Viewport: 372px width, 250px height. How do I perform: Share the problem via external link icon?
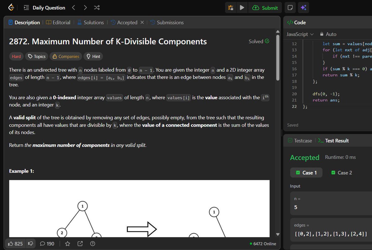[x=80, y=244]
